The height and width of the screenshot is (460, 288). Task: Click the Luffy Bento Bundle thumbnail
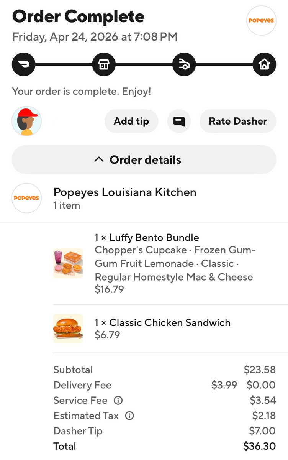click(68, 263)
